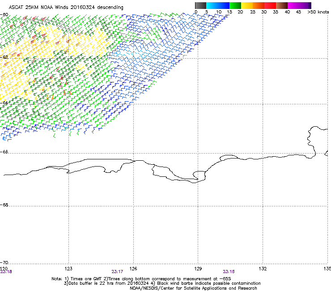Click the red 30-35 knots legend swatch
The width and height of the screenshot is (331, 291).
[x=270, y=5]
